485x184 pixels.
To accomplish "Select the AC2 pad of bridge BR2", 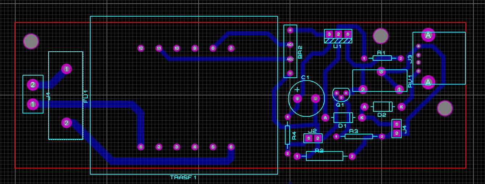I will [x=290, y=59].
